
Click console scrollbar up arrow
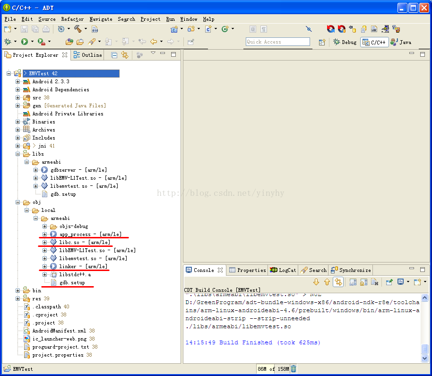(424, 297)
